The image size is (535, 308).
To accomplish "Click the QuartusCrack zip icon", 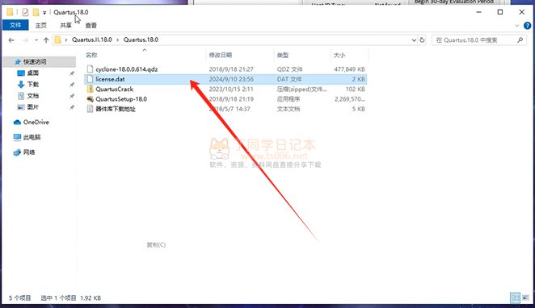I will coord(90,89).
